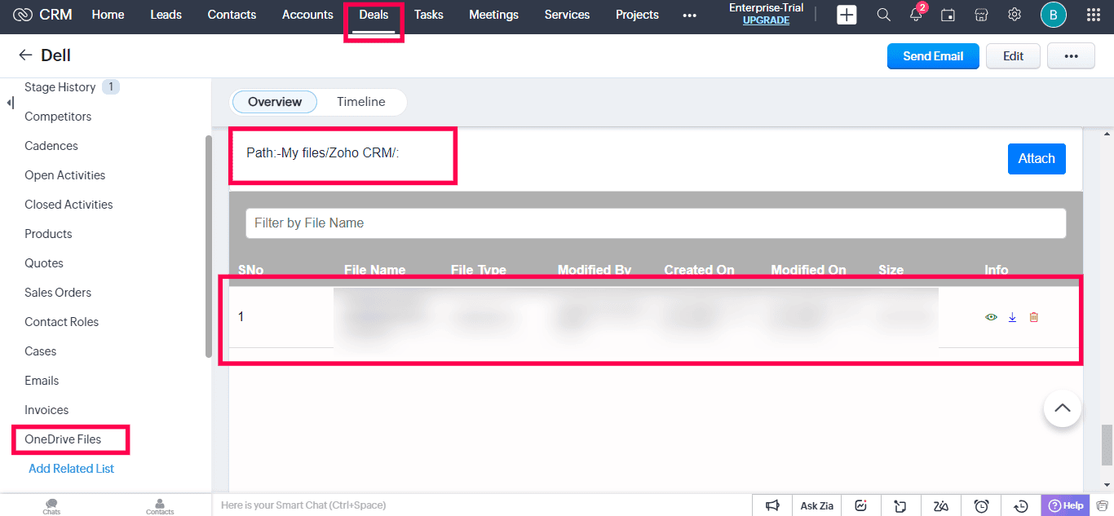The image size is (1114, 516).
Task: Open the Services module tab
Action: 567,15
